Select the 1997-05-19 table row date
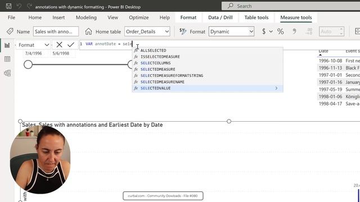The image size is (360, 202). pyautogui.click(x=330, y=89)
